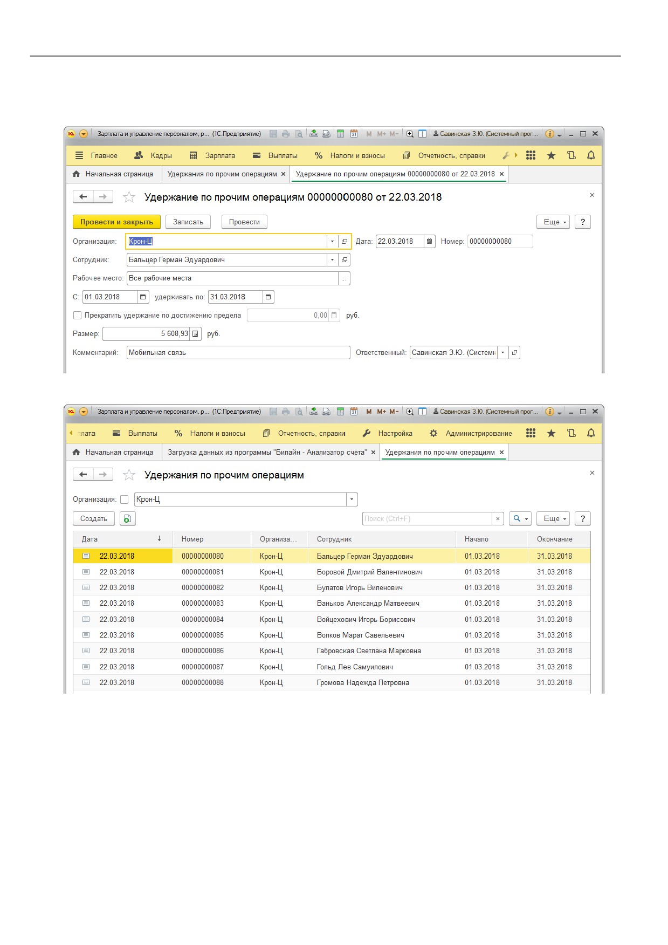Click Создать button in list window
The height and width of the screenshot is (945, 668).
(94, 518)
